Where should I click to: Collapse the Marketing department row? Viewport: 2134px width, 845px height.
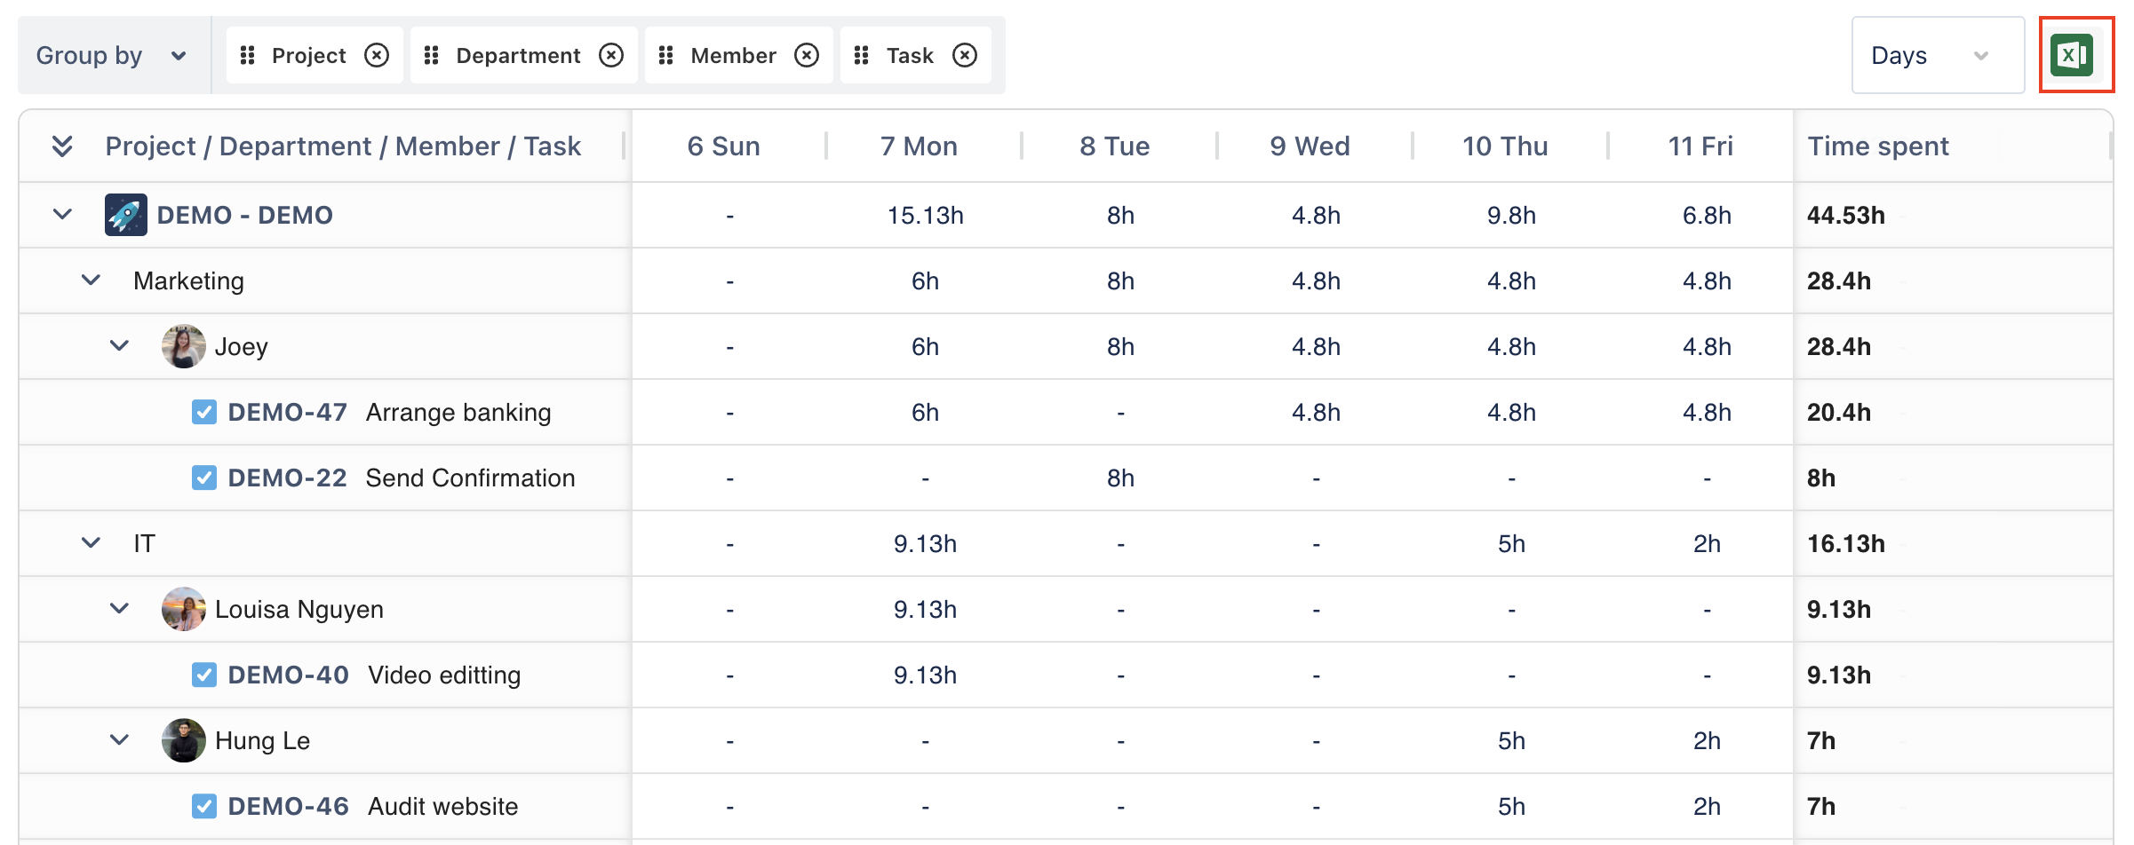(x=91, y=280)
